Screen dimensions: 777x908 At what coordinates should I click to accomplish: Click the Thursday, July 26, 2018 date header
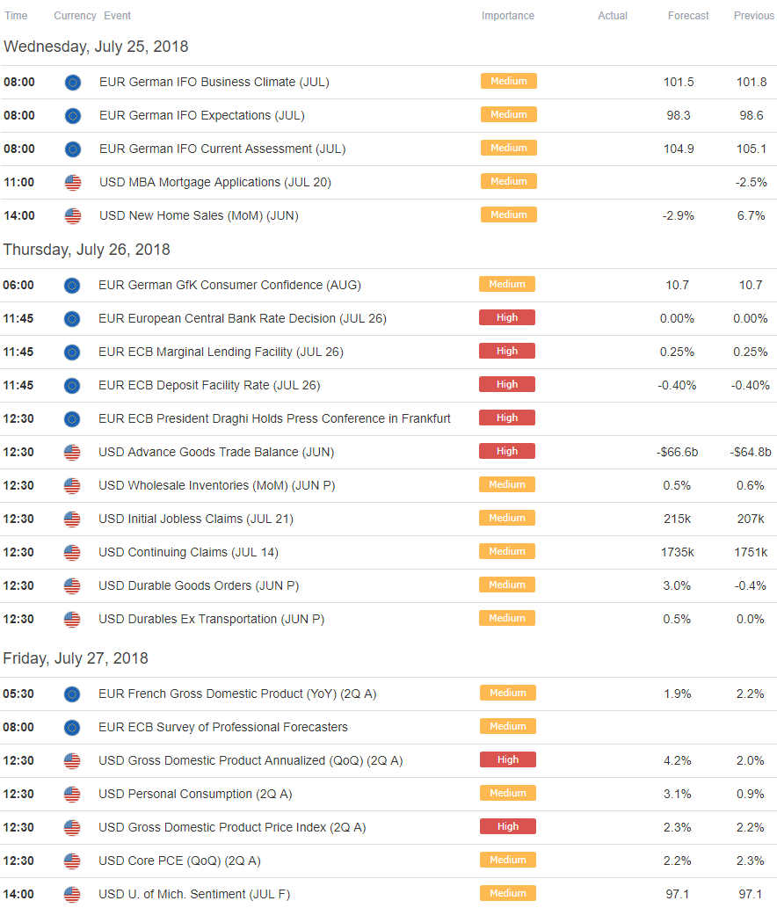(x=86, y=250)
